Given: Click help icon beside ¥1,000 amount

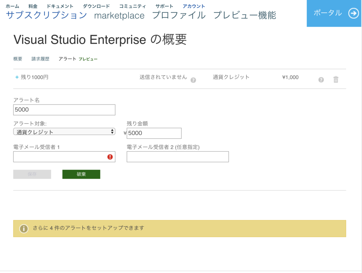Looking at the screenshot, I should (321, 80).
